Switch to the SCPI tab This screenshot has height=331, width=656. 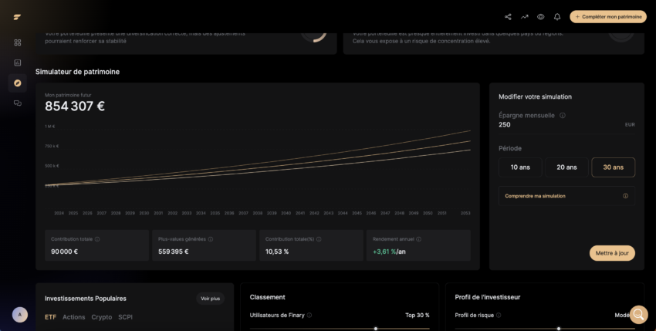(126, 317)
